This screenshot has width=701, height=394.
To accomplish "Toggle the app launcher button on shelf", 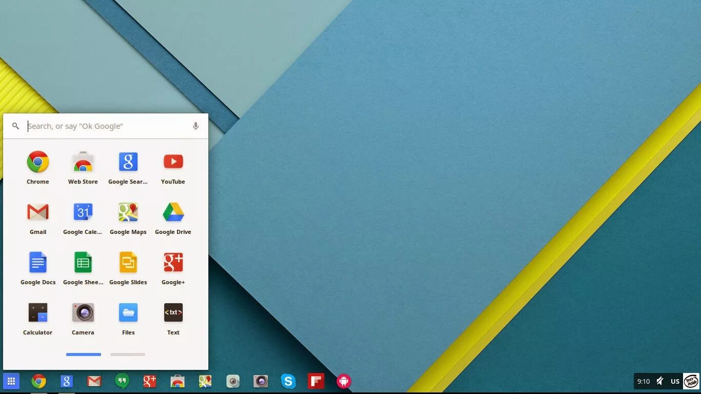I will 11,381.
